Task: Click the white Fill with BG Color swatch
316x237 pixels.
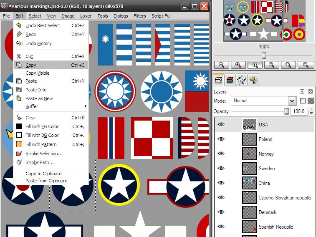Action: [19, 135]
